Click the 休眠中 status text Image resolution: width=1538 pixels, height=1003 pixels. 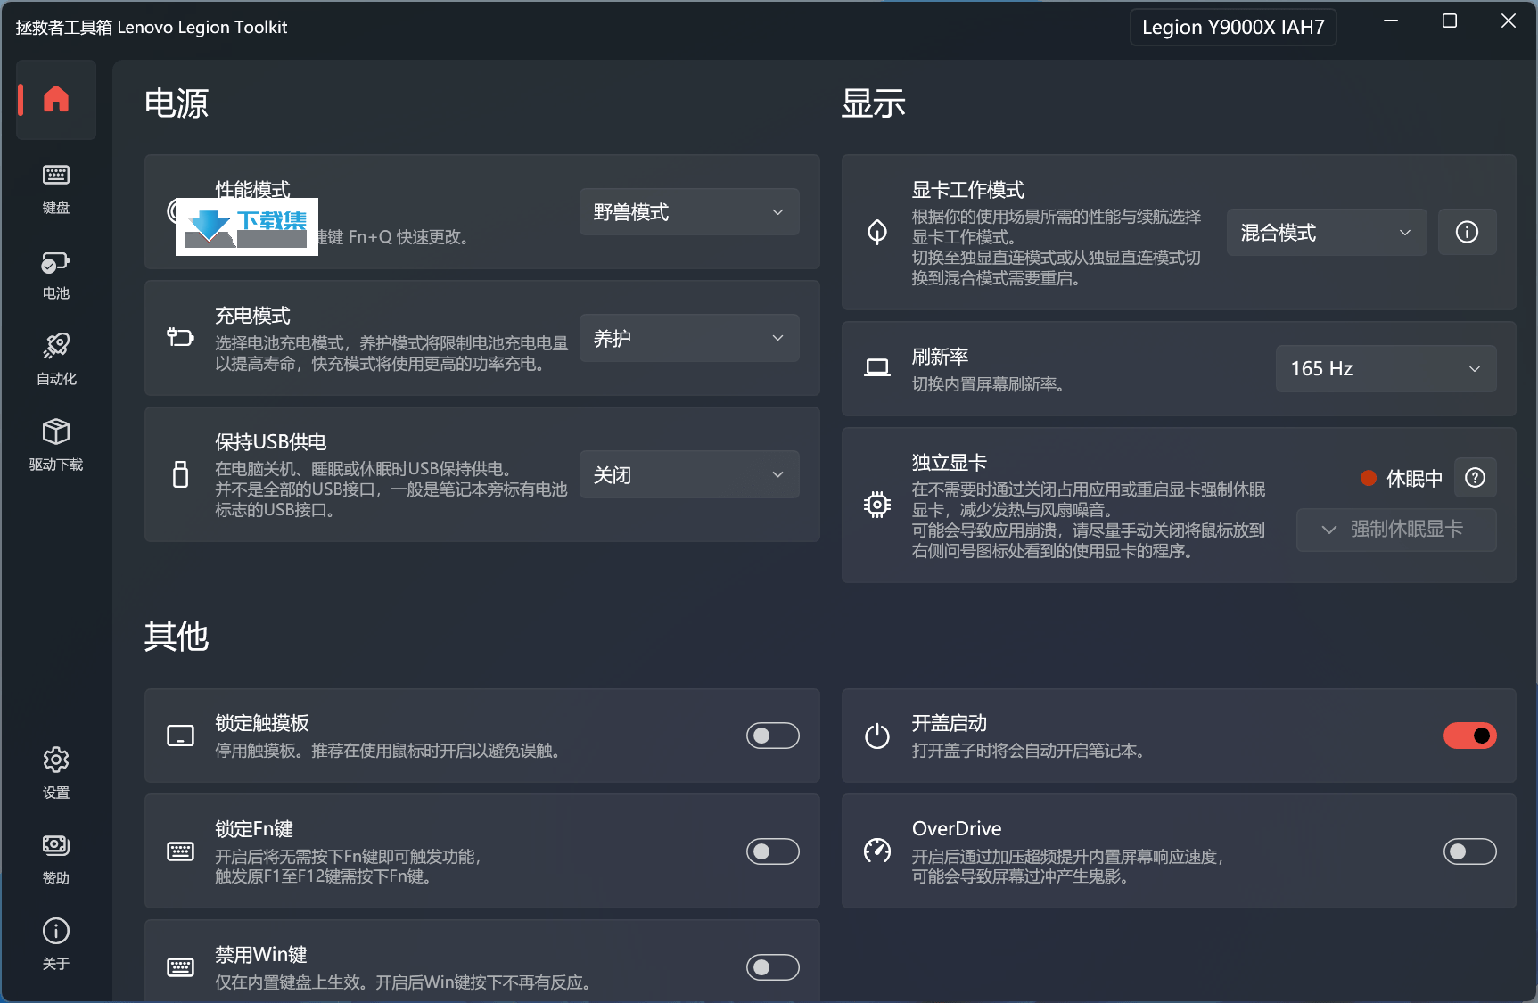click(x=1414, y=479)
